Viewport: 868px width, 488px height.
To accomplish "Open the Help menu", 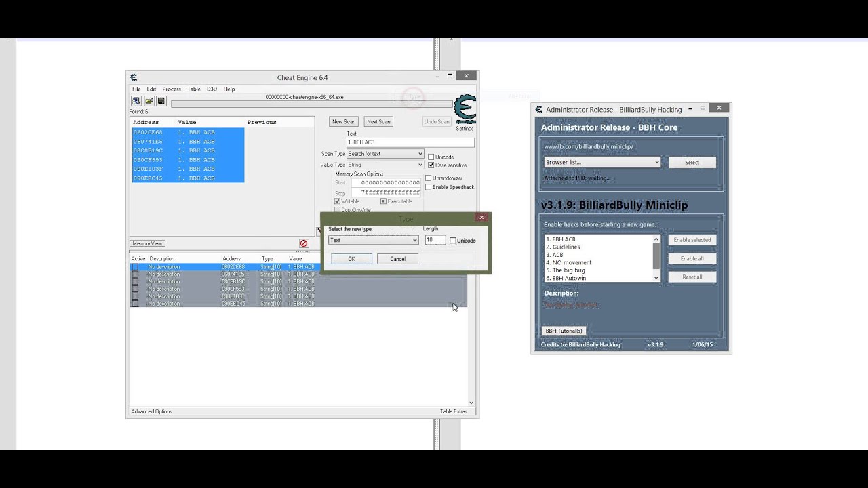I will [x=229, y=89].
